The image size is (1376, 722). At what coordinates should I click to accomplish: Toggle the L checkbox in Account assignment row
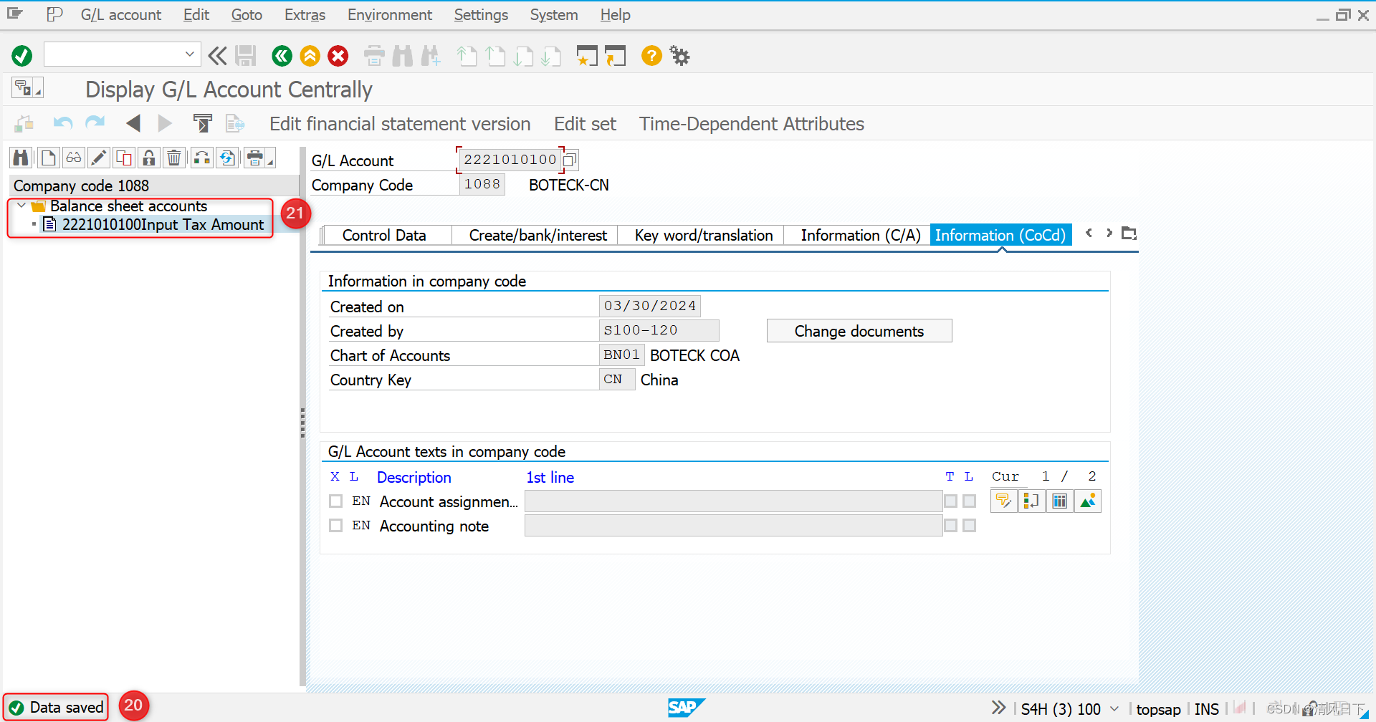point(970,501)
